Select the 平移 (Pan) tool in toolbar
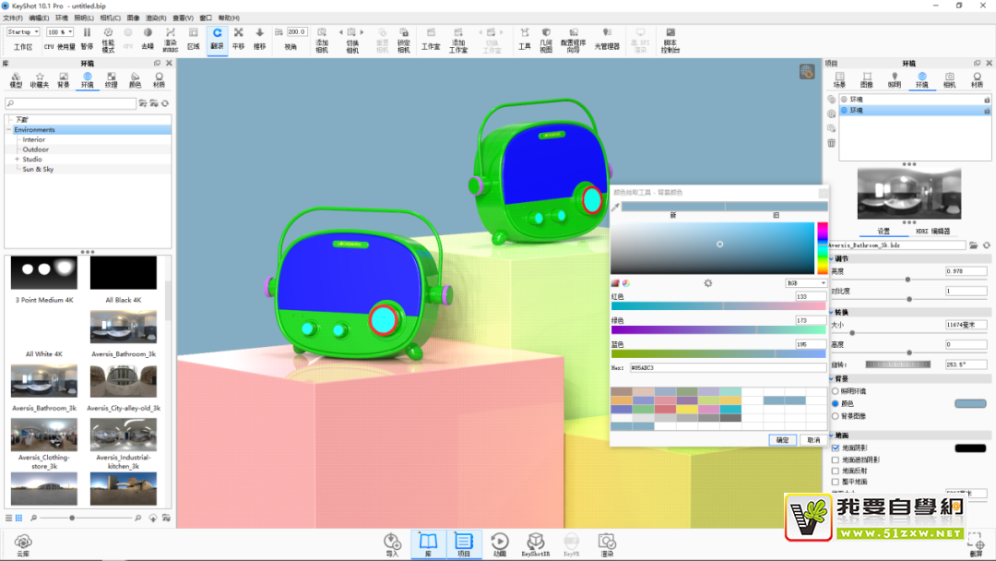Screen dimensions: 996x561 [x=239, y=38]
